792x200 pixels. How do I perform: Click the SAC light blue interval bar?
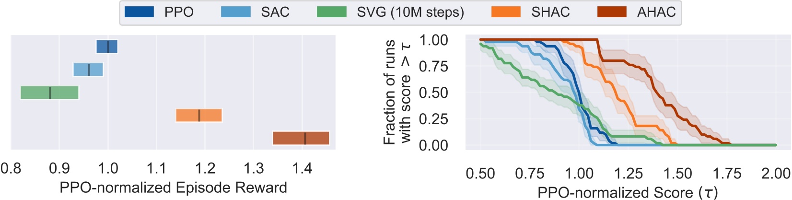click(88, 70)
